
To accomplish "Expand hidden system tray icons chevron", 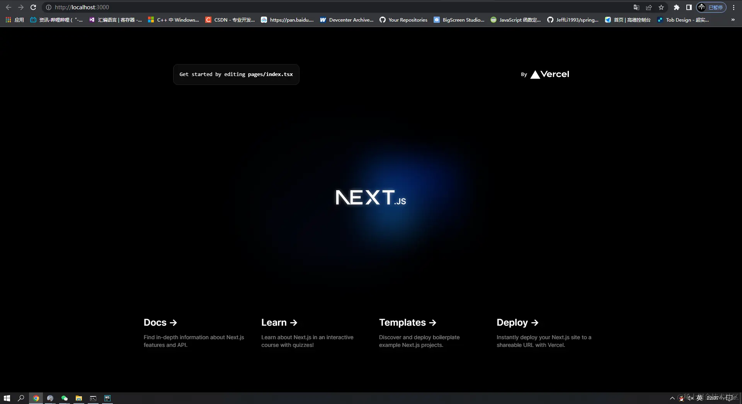I will (x=672, y=398).
